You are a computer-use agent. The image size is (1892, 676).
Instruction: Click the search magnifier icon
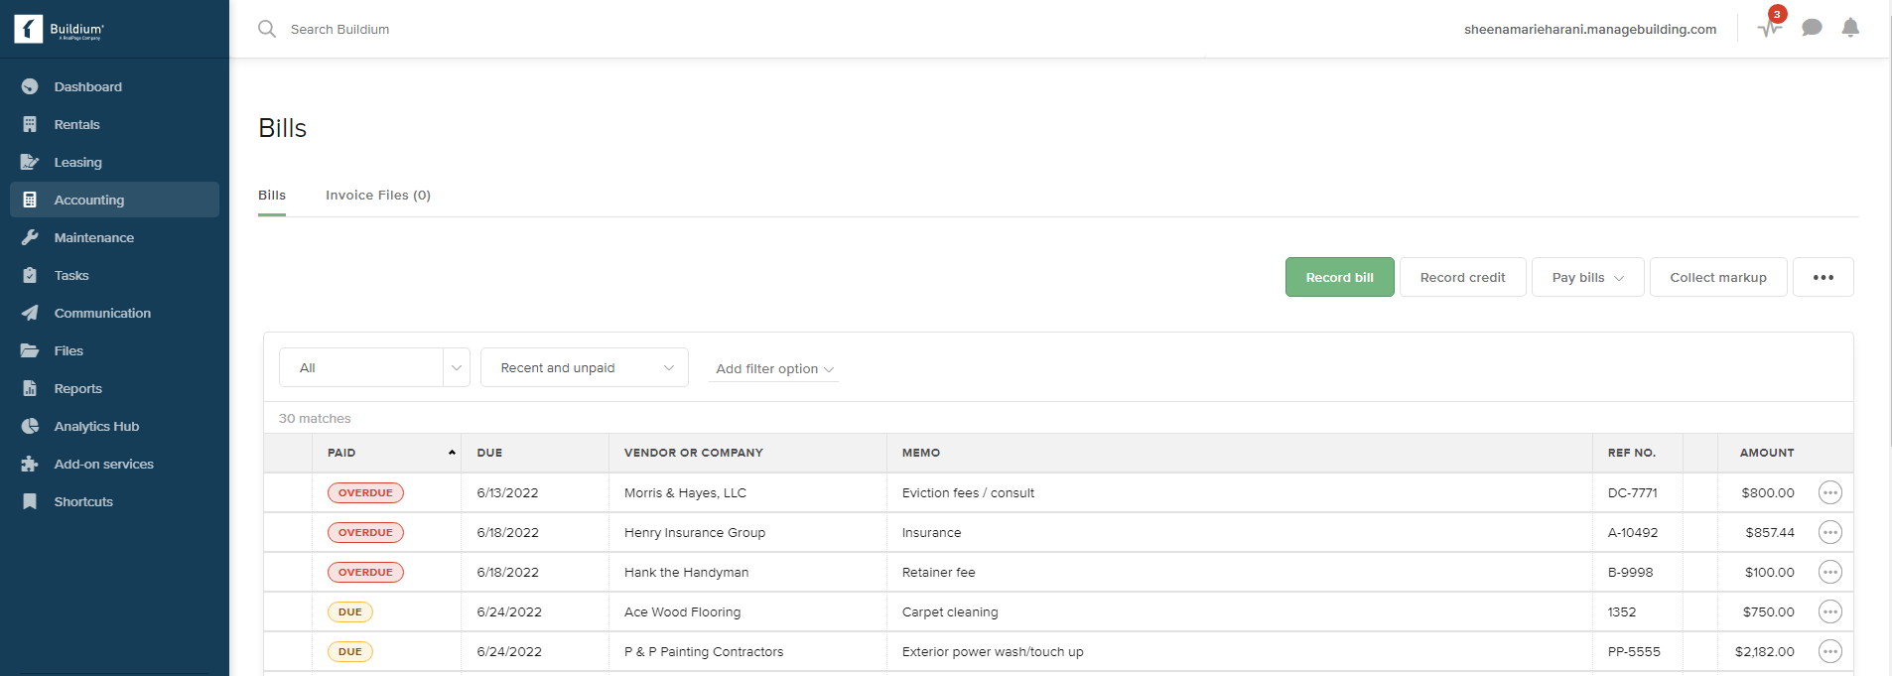[267, 29]
